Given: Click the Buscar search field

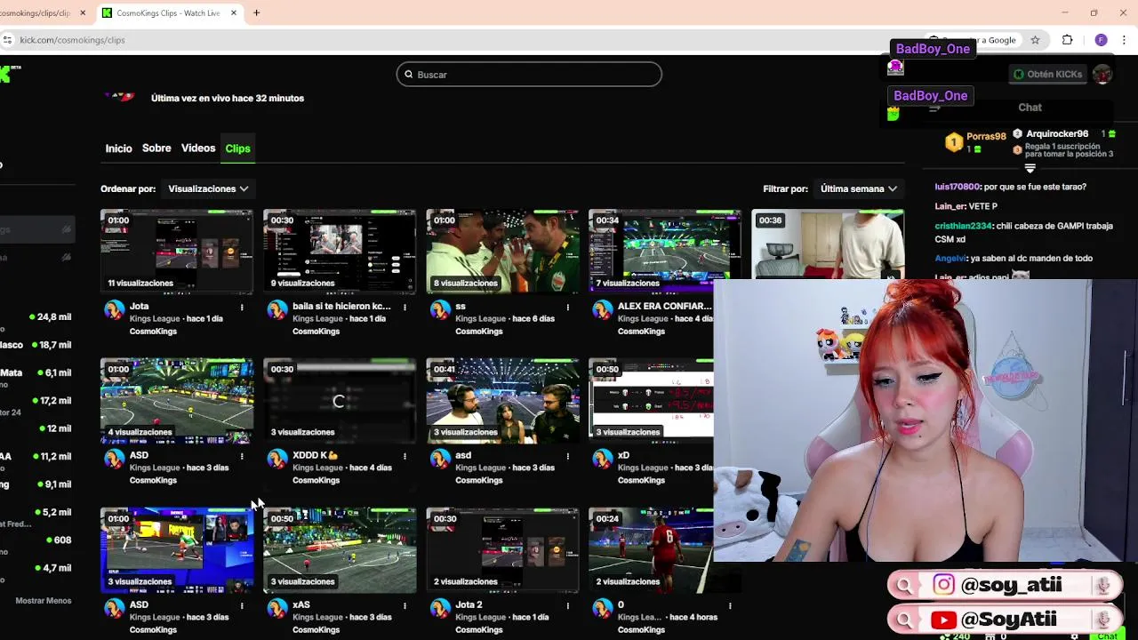Looking at the screenshot, I should coord(529,75).
